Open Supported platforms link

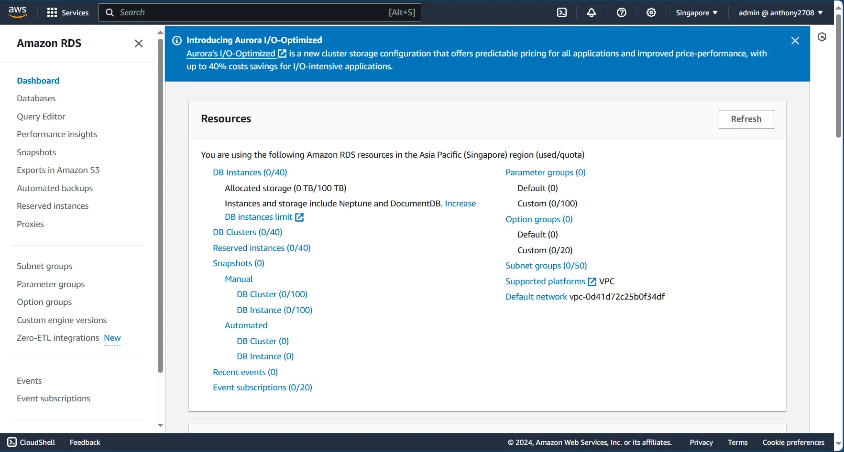tap(545, 281)
